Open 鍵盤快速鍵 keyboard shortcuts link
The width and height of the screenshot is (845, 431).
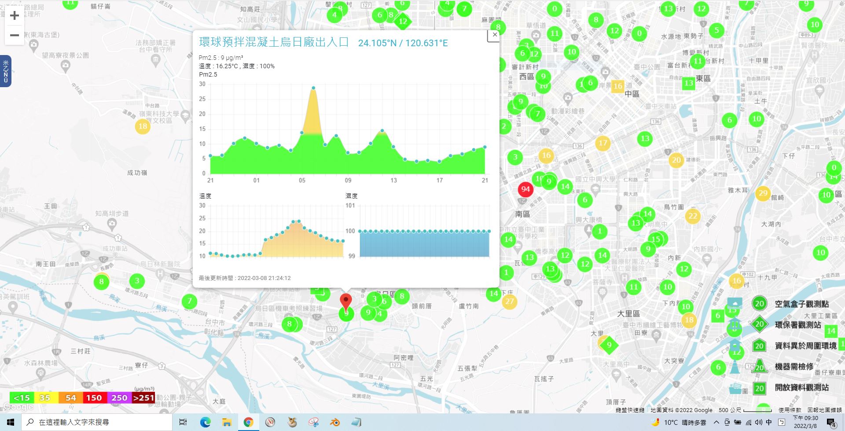[630, 410]
